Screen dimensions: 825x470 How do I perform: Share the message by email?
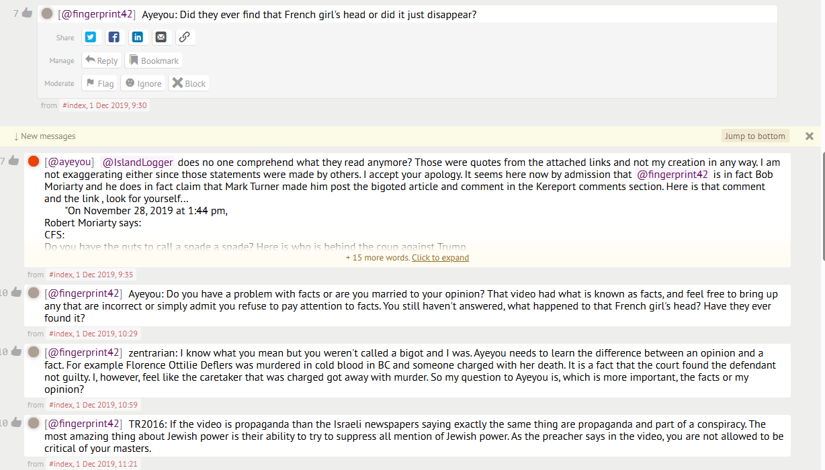161,38
